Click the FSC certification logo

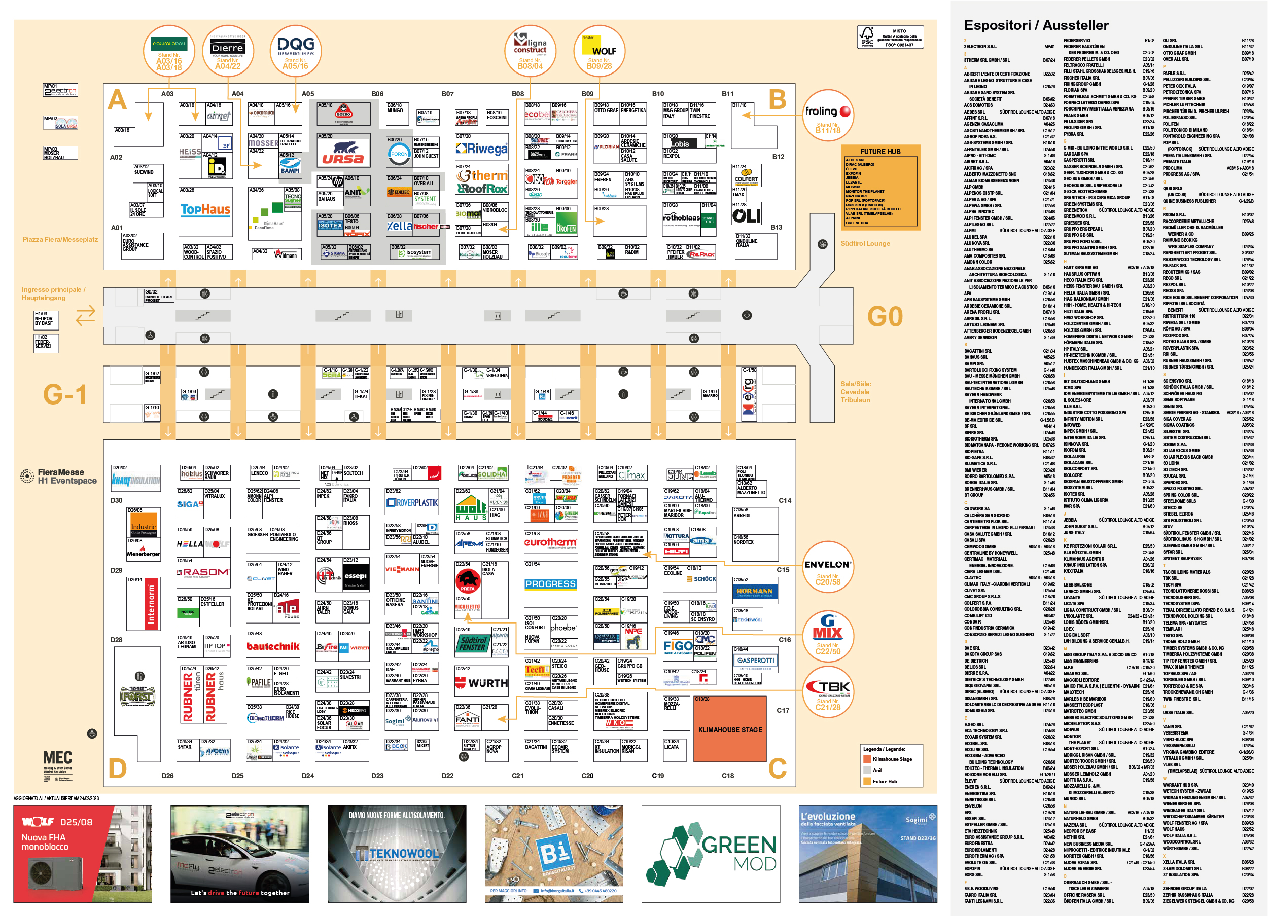(x=890, y=38)
